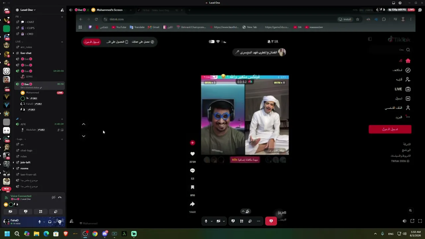Click the red stop stream button
Viewport: 425px width, 239px height.
(271, 221)
